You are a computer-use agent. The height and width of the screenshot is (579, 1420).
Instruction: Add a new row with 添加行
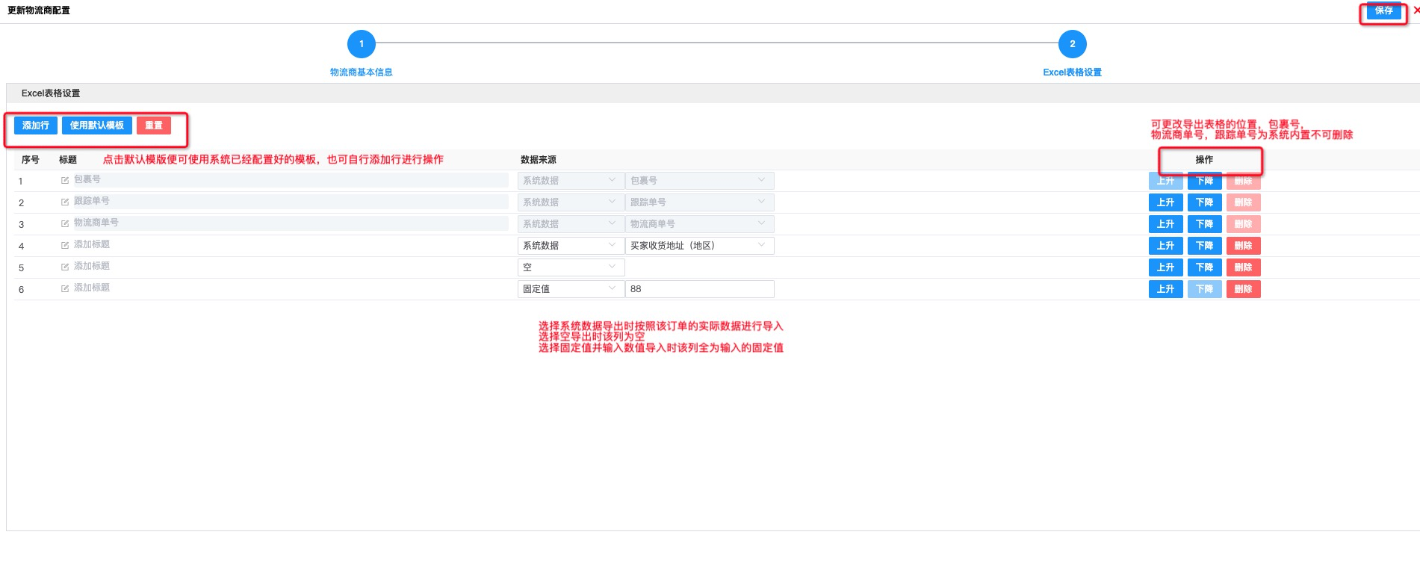(36, 126)
